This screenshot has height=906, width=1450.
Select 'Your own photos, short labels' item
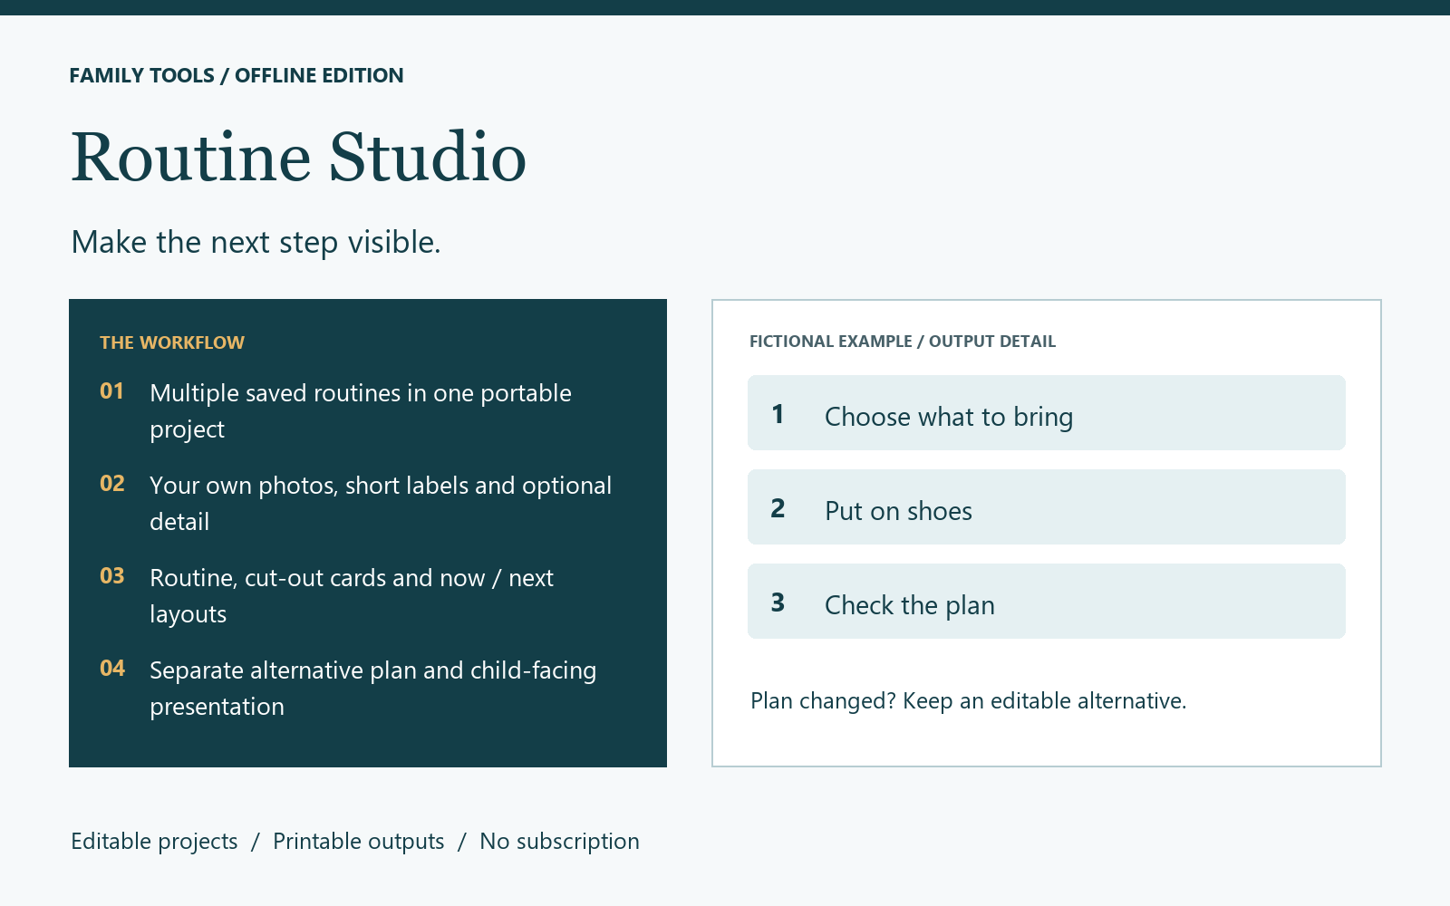click(381, 503)
